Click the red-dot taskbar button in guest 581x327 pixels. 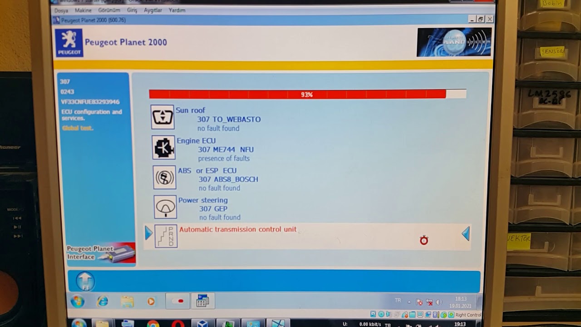point(177,301)
